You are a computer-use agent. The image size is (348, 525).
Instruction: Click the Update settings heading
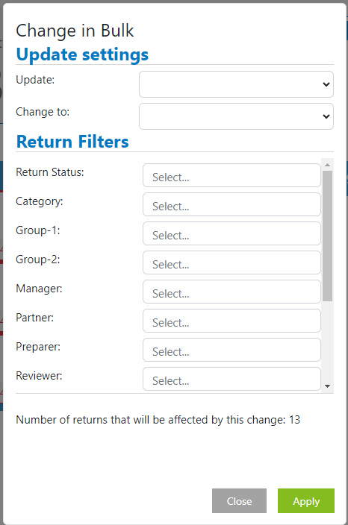(x=82, y=54)
